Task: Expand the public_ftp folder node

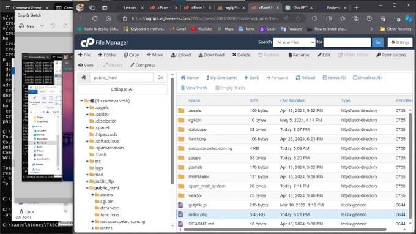Action: point(87,181)
